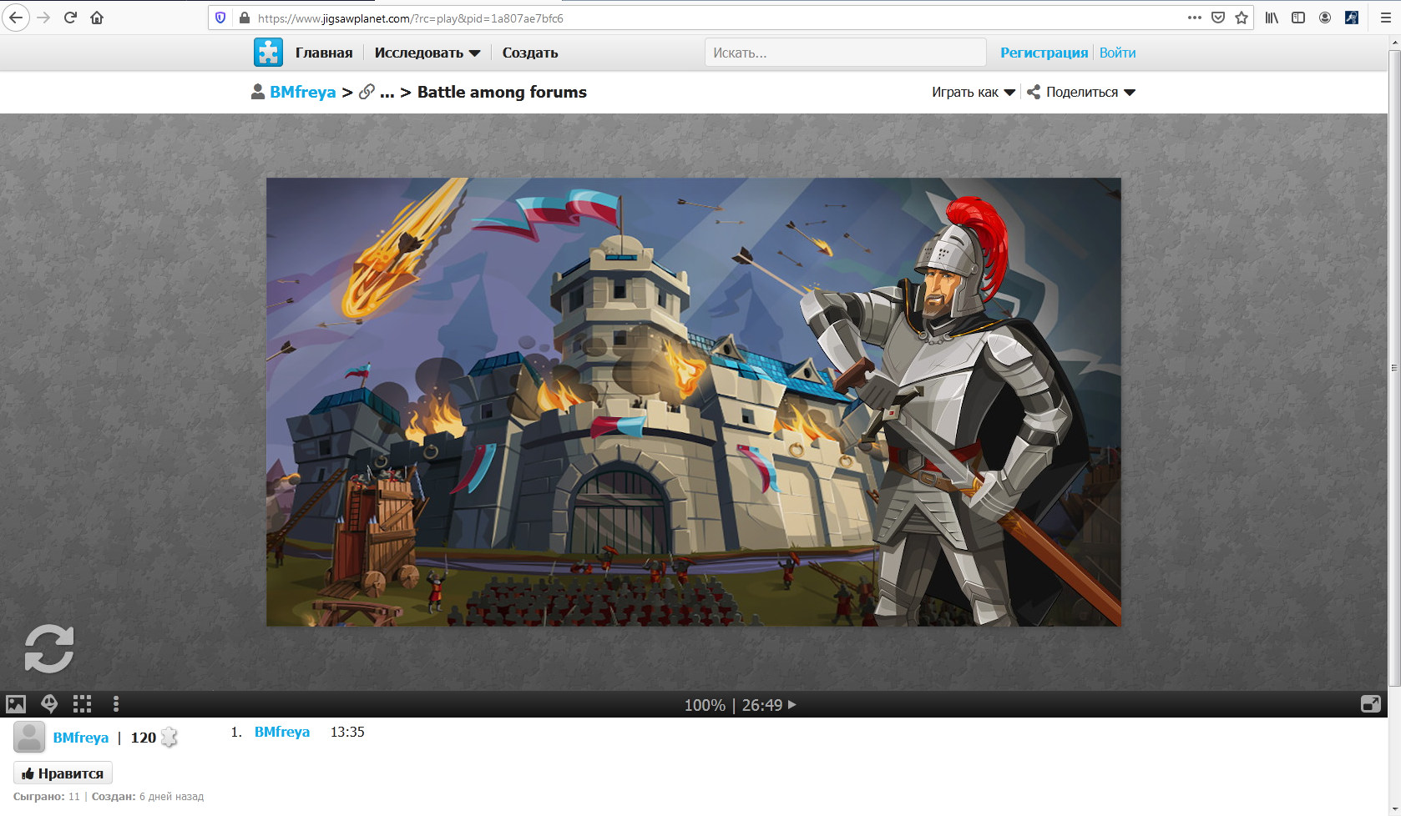The width and height of the screenshot is (1401, 816).
Task: Click the Регистрация link
Action: 1044,53
